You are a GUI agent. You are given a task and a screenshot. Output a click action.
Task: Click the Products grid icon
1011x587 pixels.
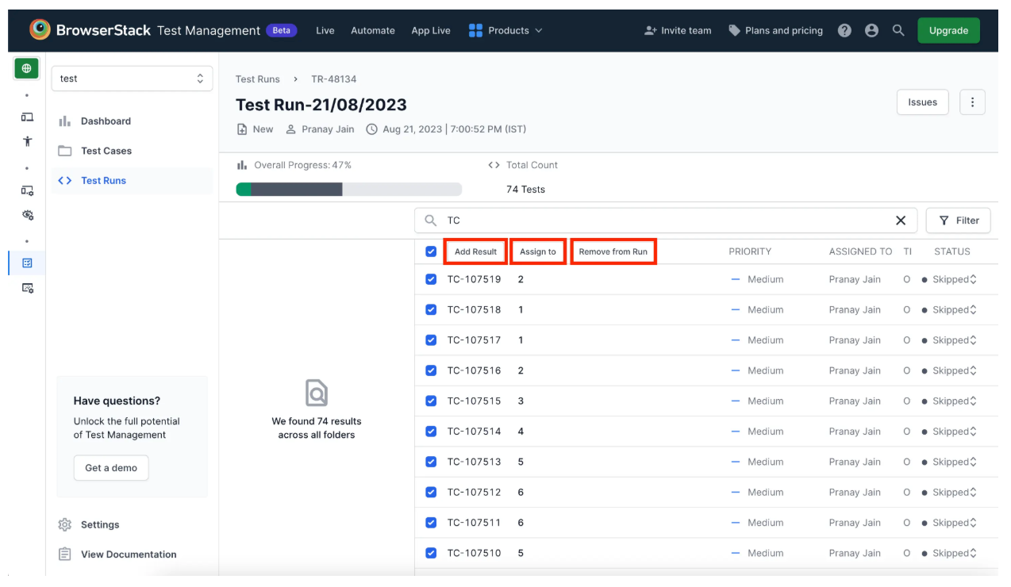(475, 30)
